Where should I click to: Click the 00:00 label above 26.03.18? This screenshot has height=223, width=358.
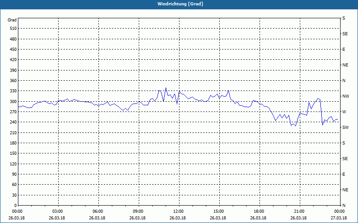17,211
